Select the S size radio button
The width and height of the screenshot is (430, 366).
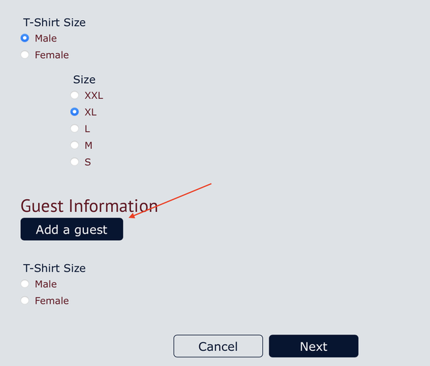point(75,162)
